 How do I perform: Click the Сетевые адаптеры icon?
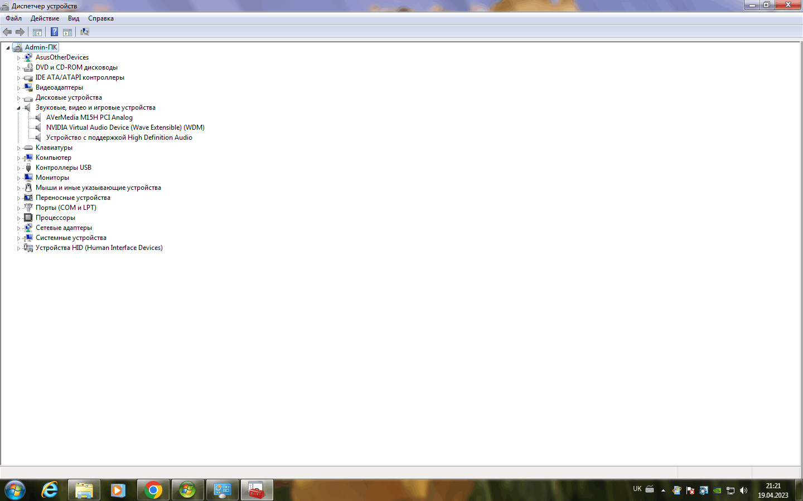point(28,228)
